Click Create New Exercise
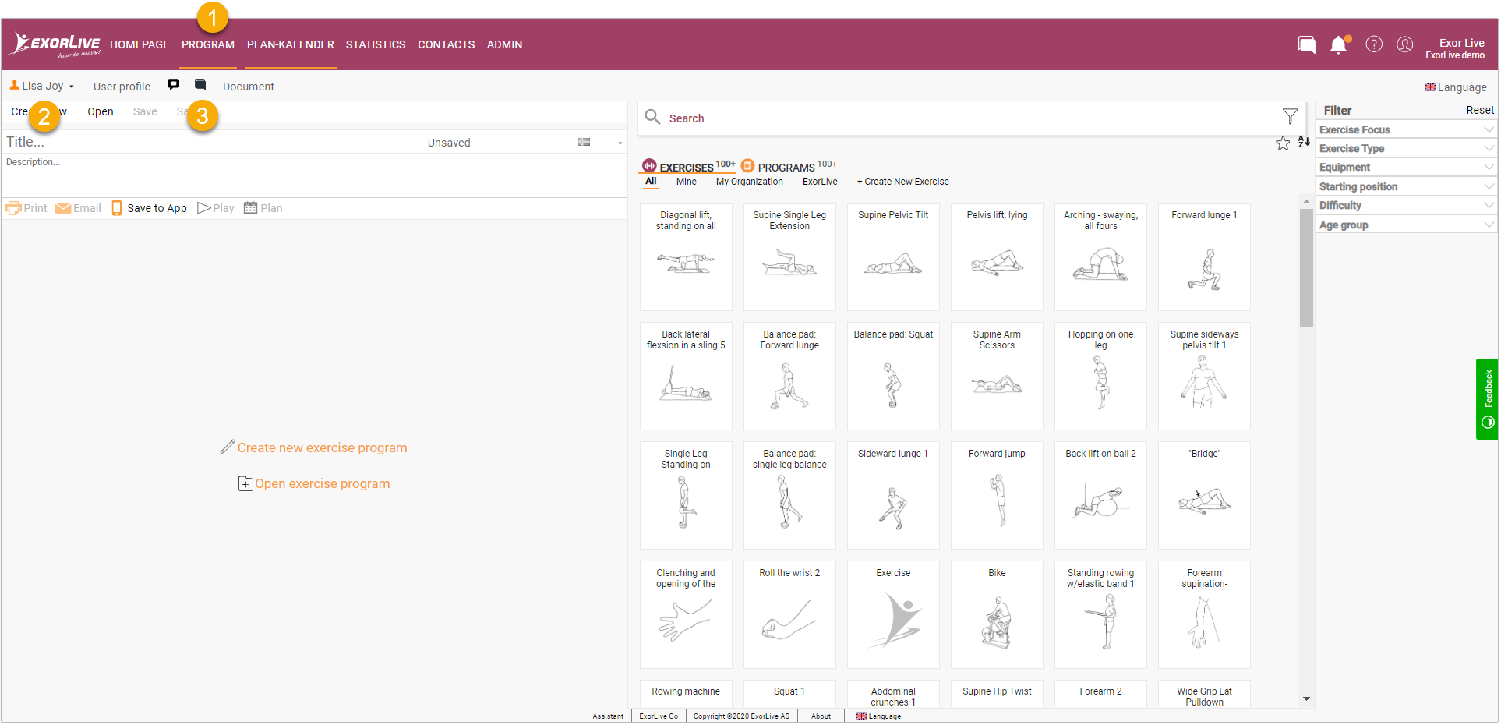Viewport: 1501px width, 725px height. click(903, 182)
